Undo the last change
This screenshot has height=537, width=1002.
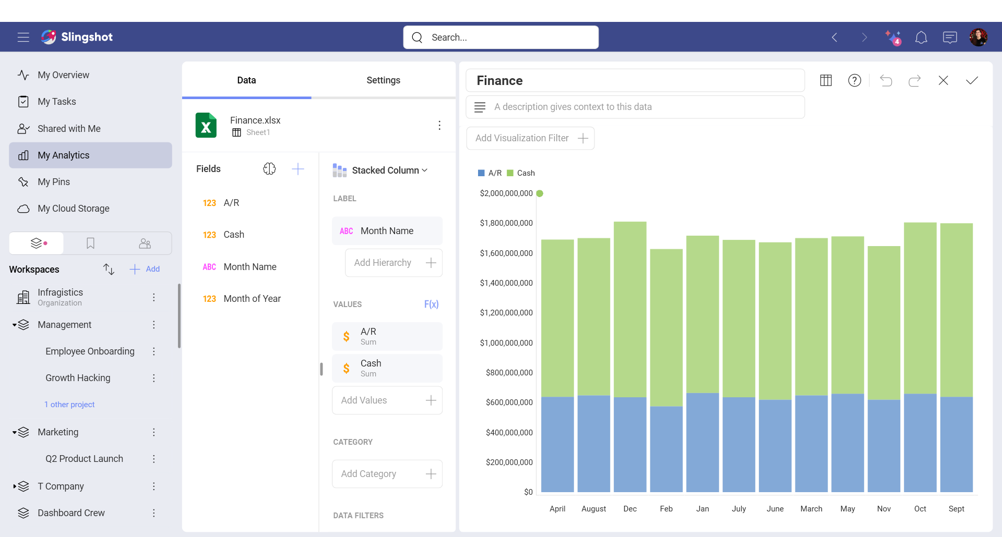886,80
